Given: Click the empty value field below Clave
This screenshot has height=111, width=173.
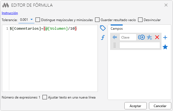Looking at the screenshot, I should click(x=139, y=46).
